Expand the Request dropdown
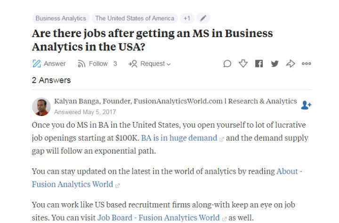 (x=150, y=64)
